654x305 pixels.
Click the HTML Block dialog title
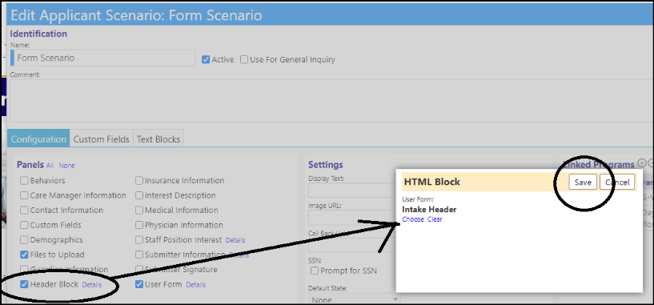[432, 182]
